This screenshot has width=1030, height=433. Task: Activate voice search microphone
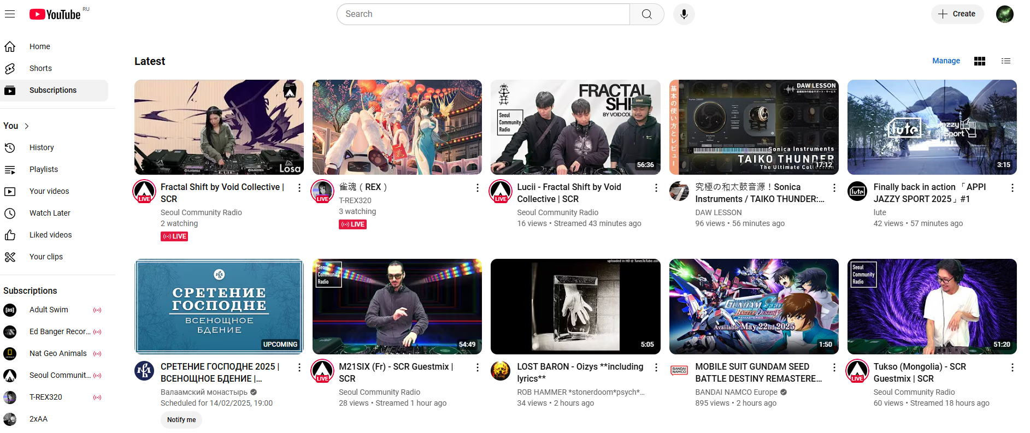(x=684, y=14)
